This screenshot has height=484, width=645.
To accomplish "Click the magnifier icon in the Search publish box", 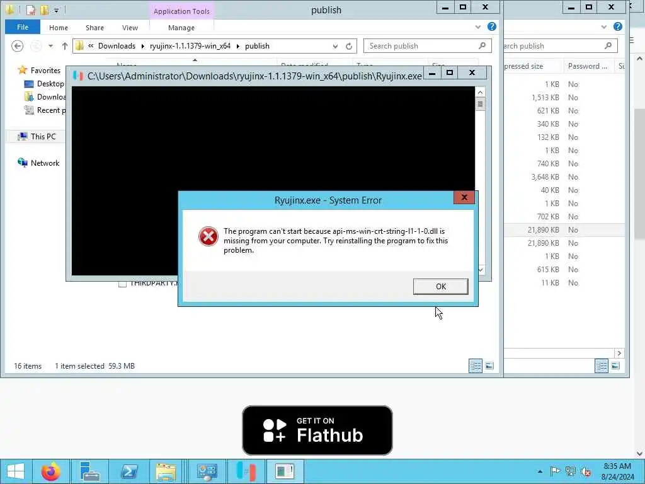I will click(482, 45).
